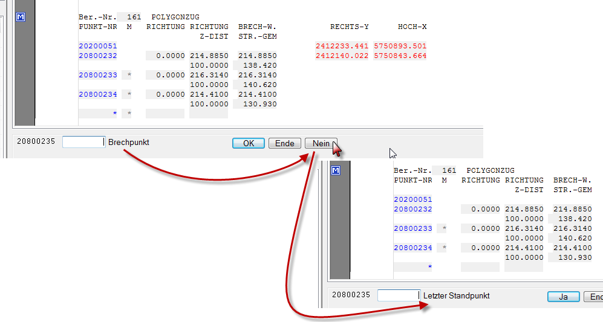
Task: Click the red RECHTS-Y value 2412233.441
Action: [x=342, y=46]
